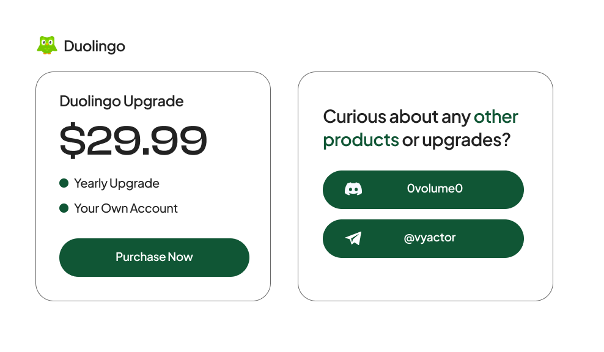Click the Duolingo owl logo icon
The image size is (604, 352).
(47, 46)
